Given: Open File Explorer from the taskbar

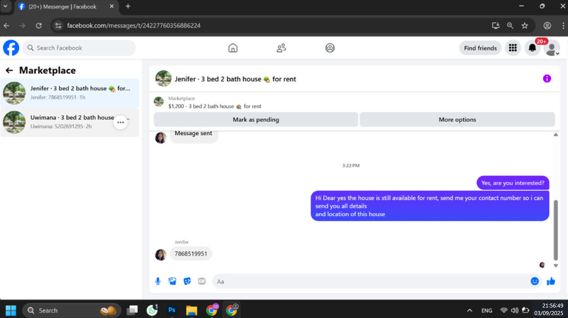Looking at the screenshot, I should click(x=191, y=311).
